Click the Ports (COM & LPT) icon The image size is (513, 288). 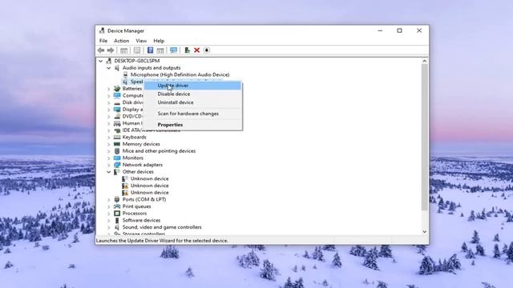117,199
